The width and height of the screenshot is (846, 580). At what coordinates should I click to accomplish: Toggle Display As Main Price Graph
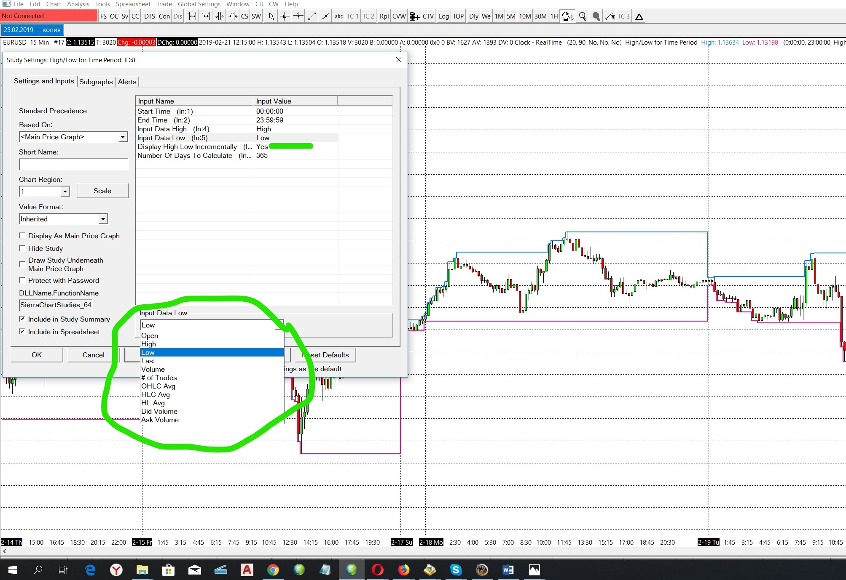[x=22, y=236]
